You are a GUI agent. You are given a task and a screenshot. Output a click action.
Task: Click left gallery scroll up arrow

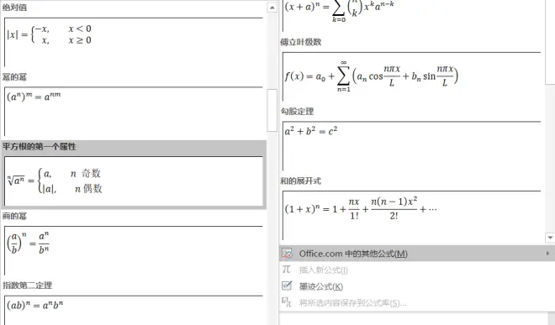click(272, 8)
